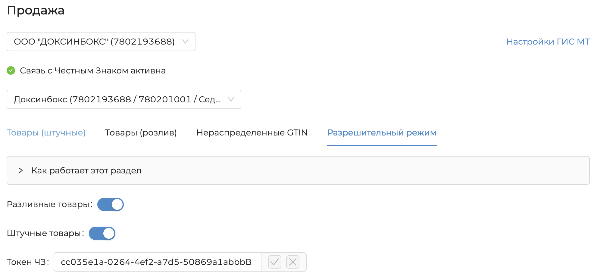Toggle the Разливные товары switch

click(x=110, y=204)
